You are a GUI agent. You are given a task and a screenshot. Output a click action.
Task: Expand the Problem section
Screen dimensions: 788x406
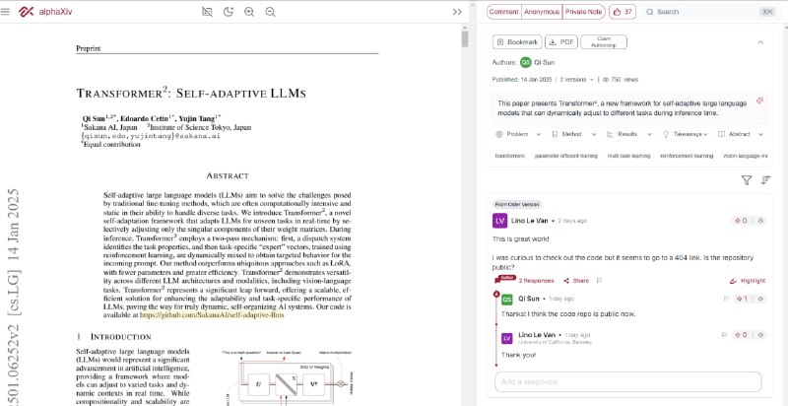click(x=518, y=134)
